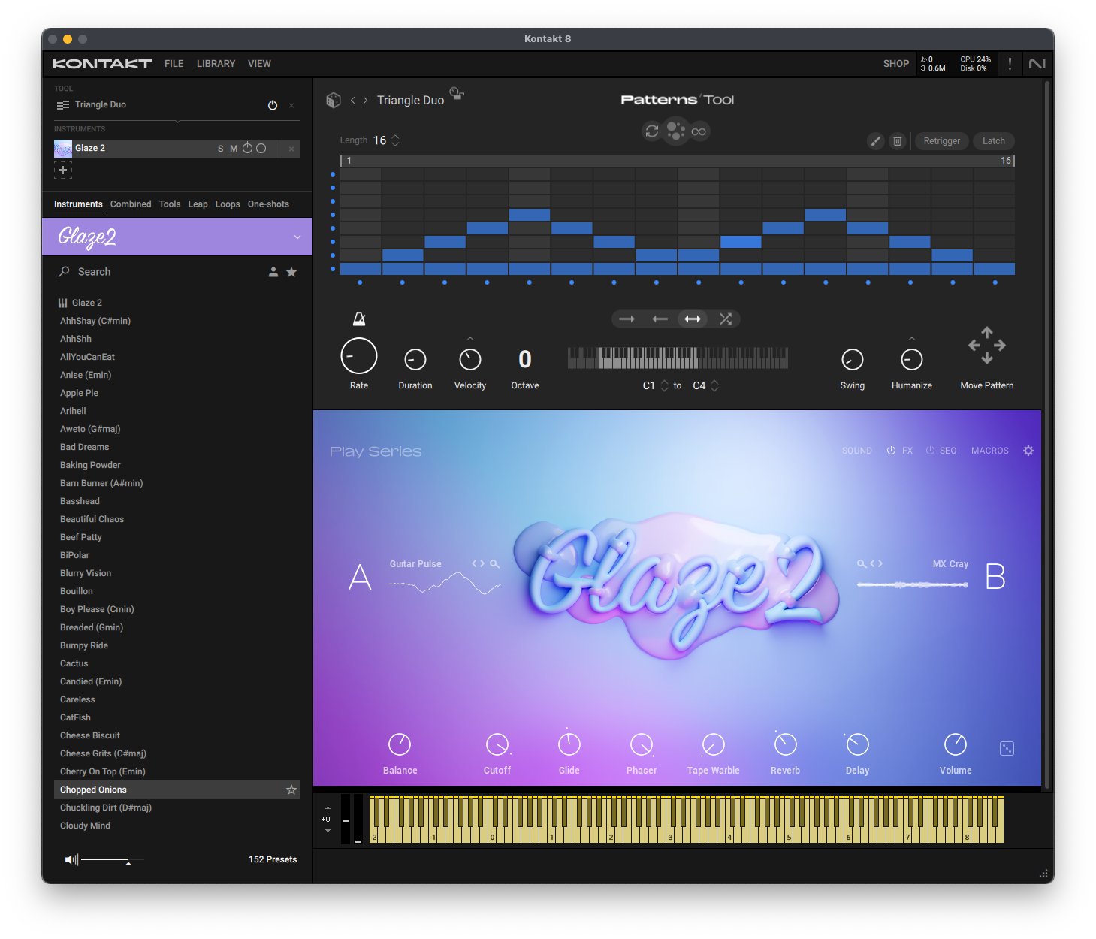Click the Native Instruments logo icon
1096x939 pixels.
1037,64
